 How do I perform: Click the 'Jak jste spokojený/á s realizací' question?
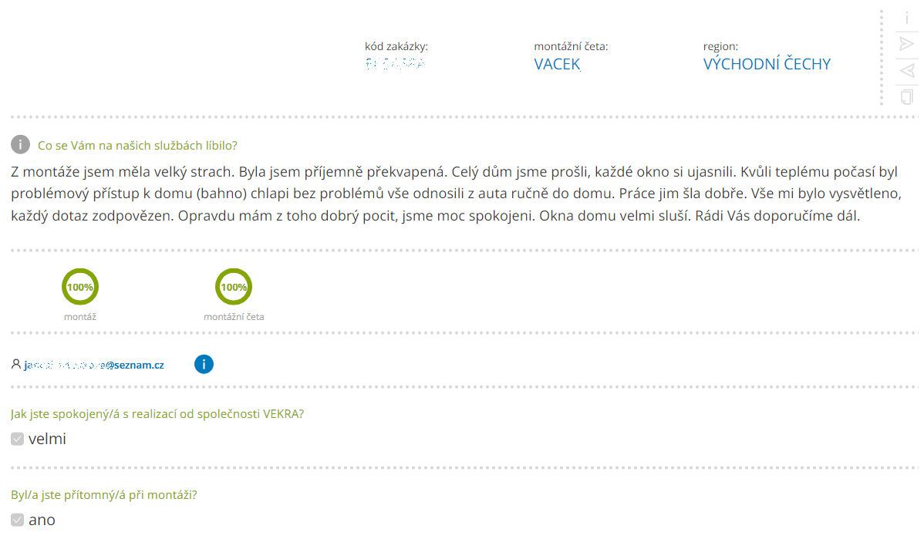157,414
